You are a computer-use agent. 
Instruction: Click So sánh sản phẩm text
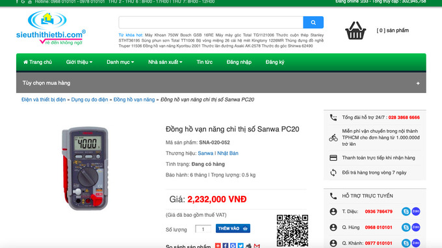pyautogui.click(x=188, y=246)
